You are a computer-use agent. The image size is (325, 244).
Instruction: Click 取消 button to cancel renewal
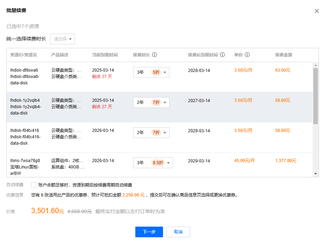(x=178, y=232)
